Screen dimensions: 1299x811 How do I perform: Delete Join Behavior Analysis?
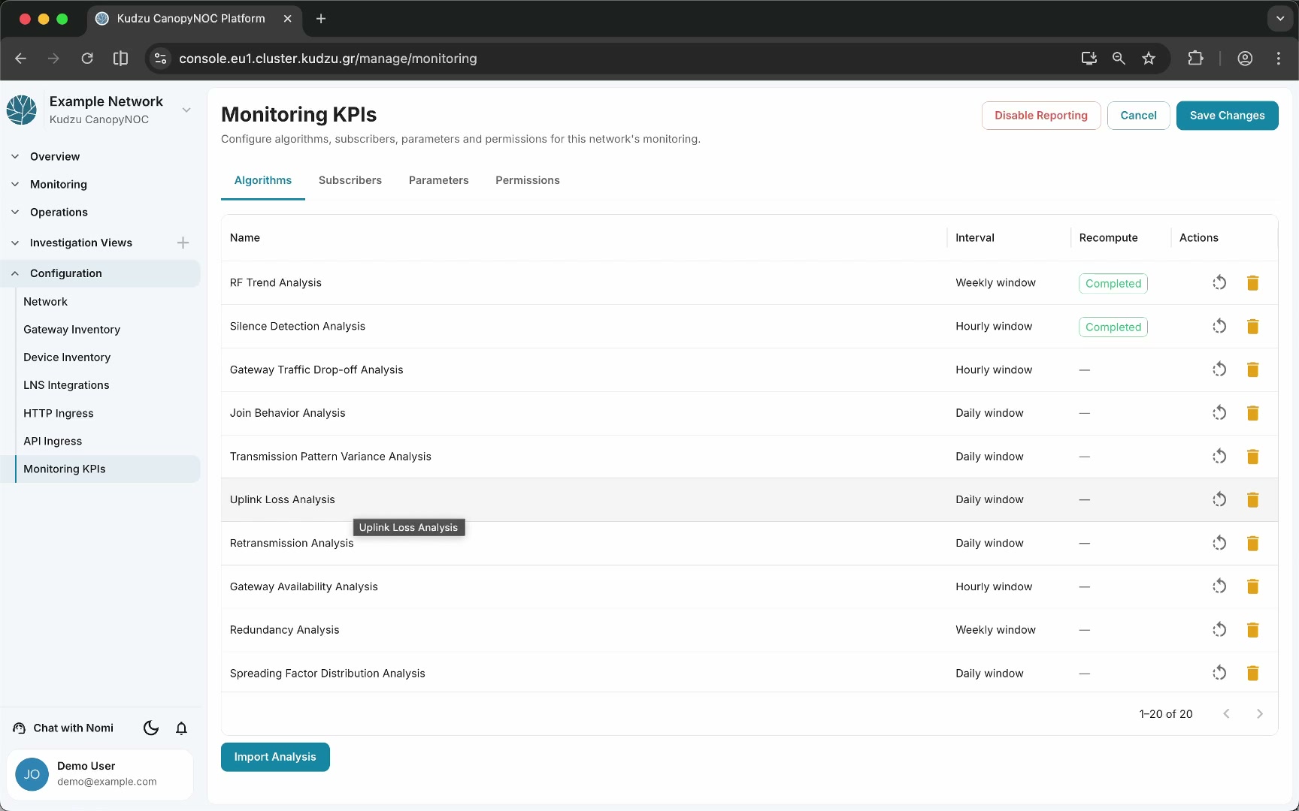[1252, 413]
